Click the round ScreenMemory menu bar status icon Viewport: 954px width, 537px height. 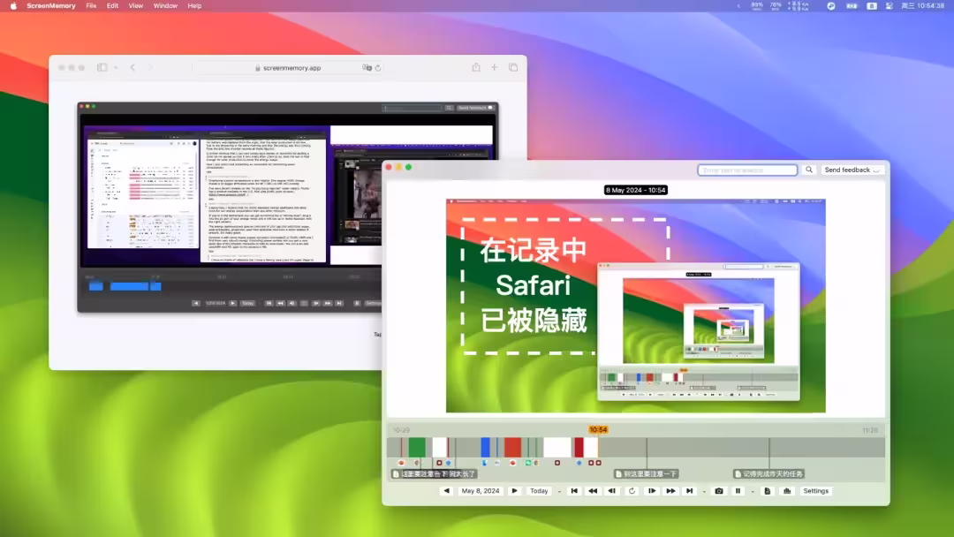(831, 5)
